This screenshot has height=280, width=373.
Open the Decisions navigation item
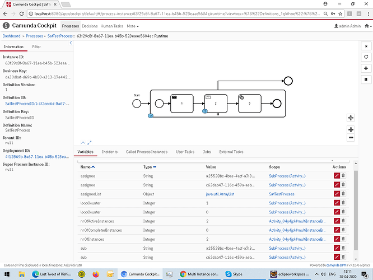[x=90, y=26]
